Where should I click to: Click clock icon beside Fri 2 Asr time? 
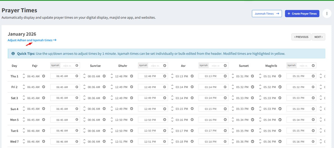click(x=192, y=87)
